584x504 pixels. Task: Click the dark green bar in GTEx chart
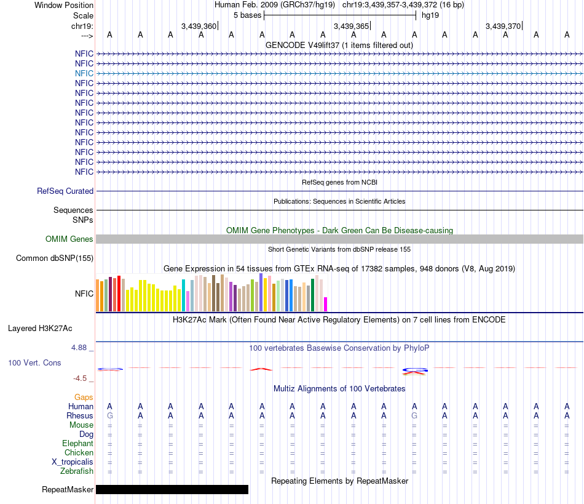click(312, 295)
